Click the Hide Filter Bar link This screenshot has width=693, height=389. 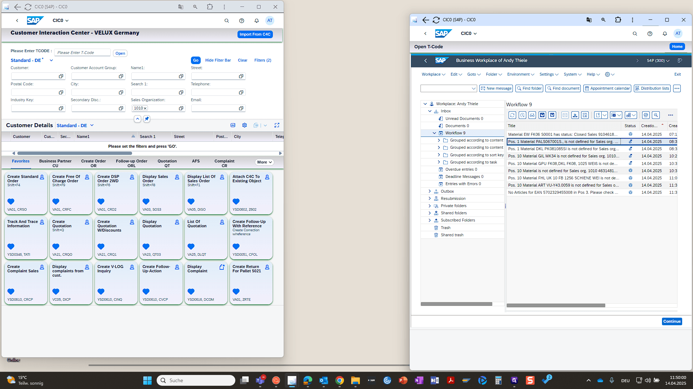218,61
